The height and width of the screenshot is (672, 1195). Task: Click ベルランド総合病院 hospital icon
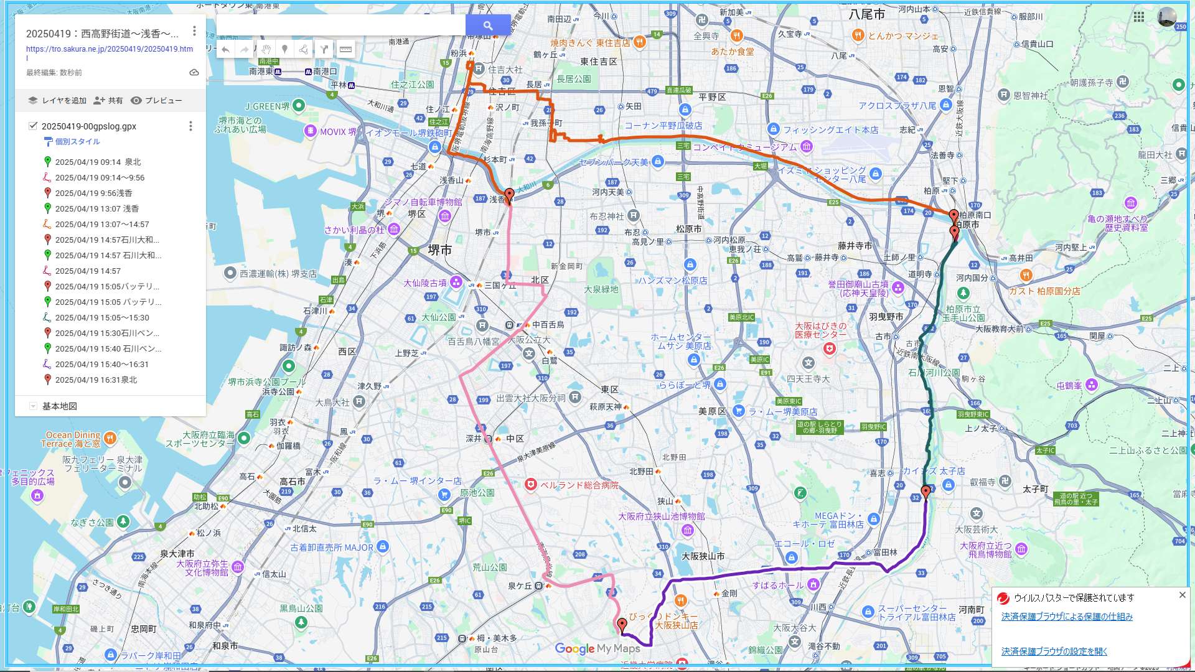(x=530, y=485)
